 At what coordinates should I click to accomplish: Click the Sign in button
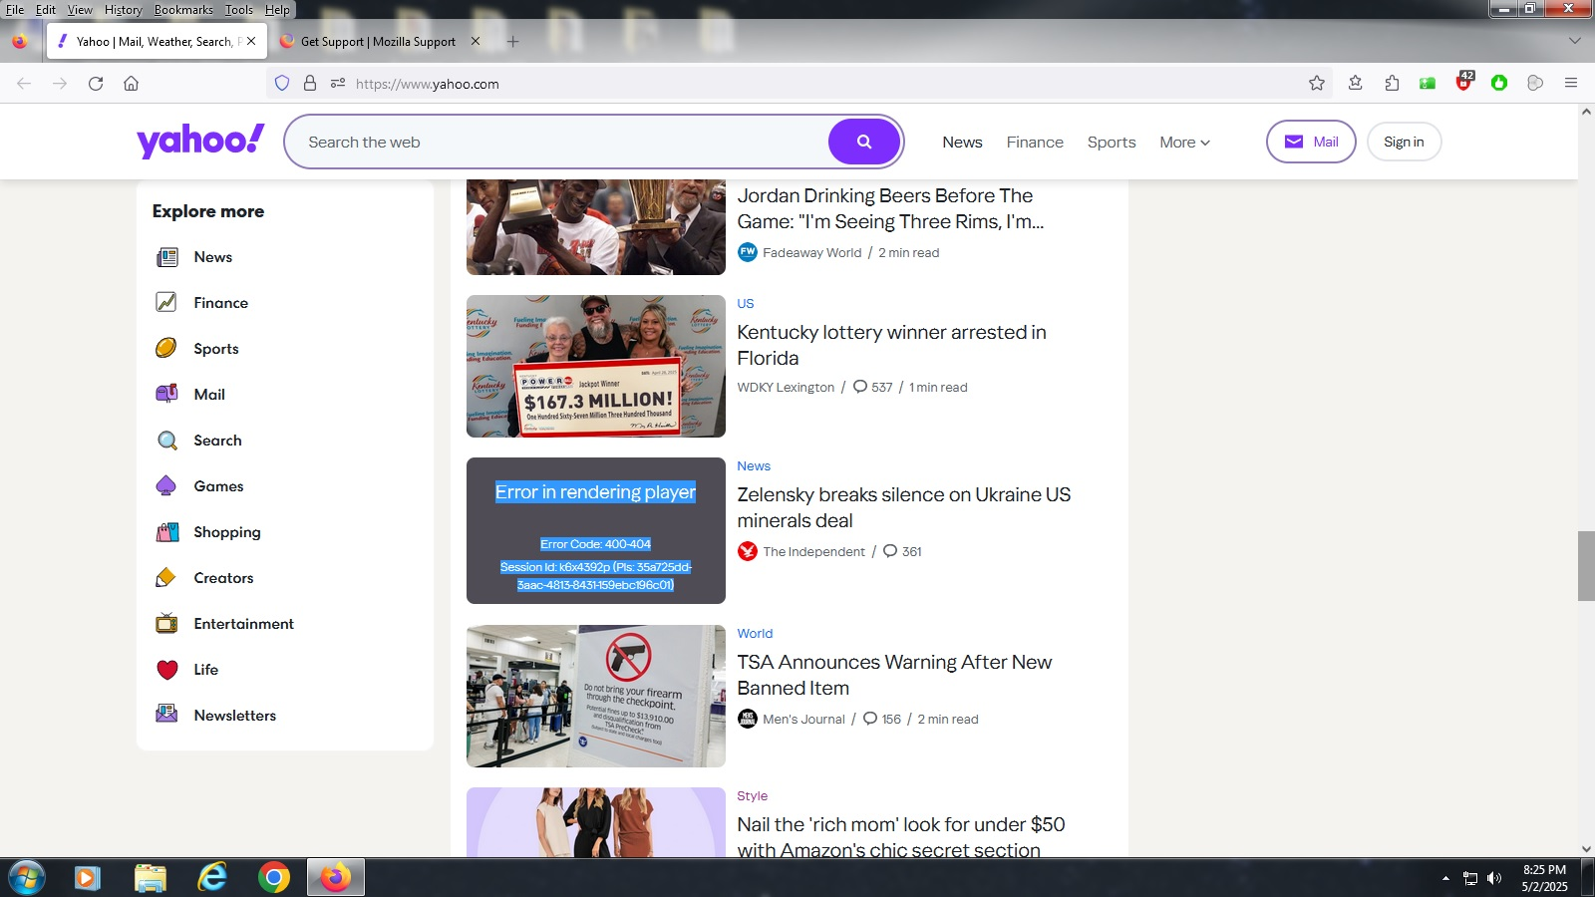coord(1404,142)
